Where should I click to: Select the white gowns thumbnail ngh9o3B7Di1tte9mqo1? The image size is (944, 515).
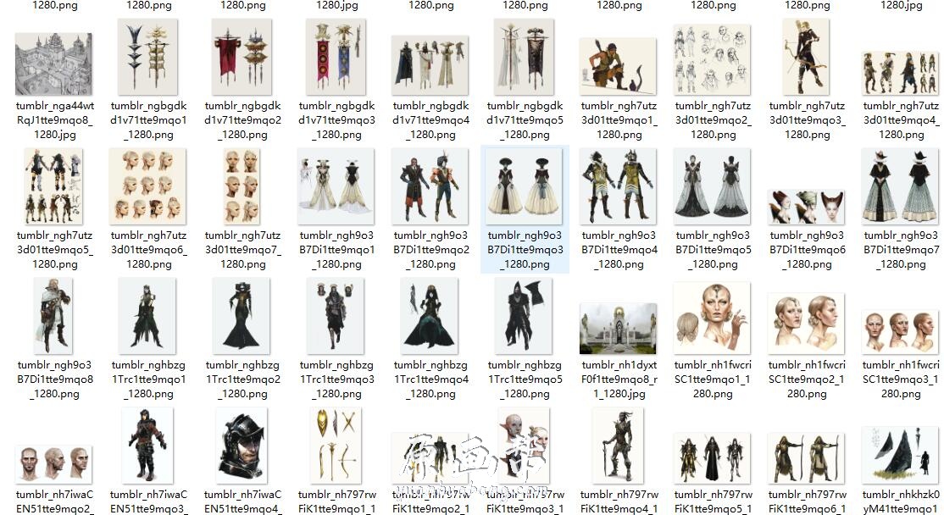[x=336, y=186]
